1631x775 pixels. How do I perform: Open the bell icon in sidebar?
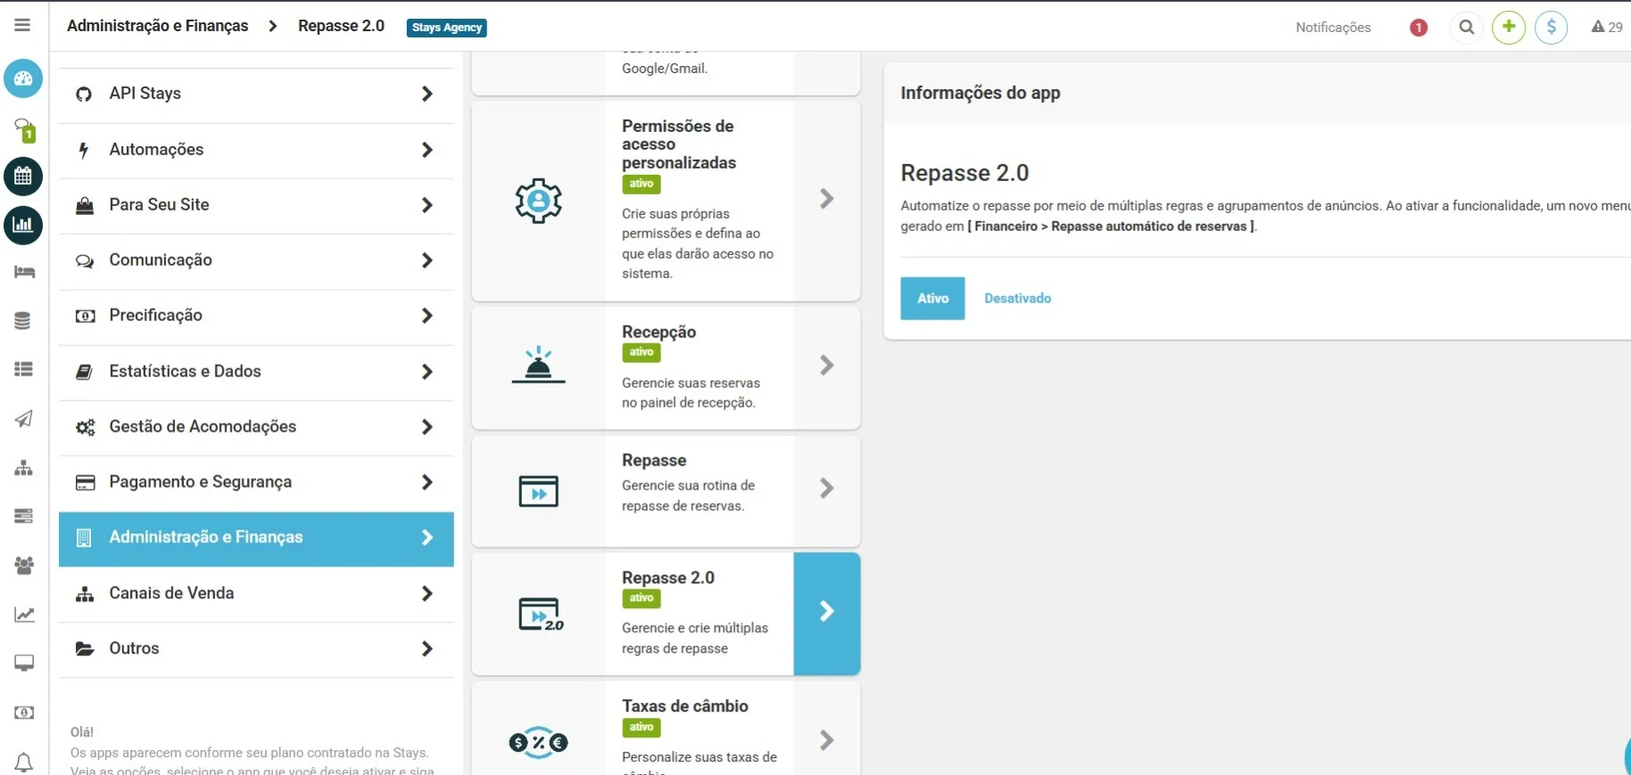[24, 763]
